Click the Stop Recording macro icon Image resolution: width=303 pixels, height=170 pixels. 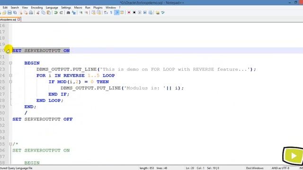point(134,13)
